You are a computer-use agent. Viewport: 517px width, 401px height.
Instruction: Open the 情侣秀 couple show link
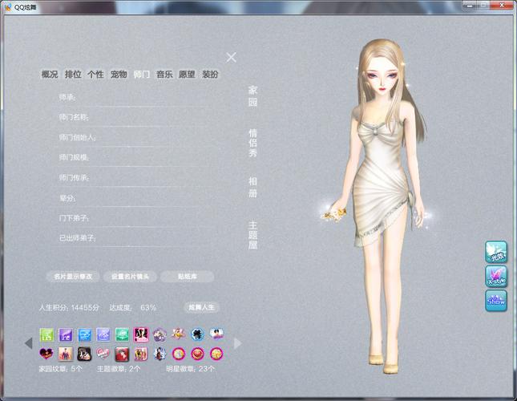coord(253,142)
